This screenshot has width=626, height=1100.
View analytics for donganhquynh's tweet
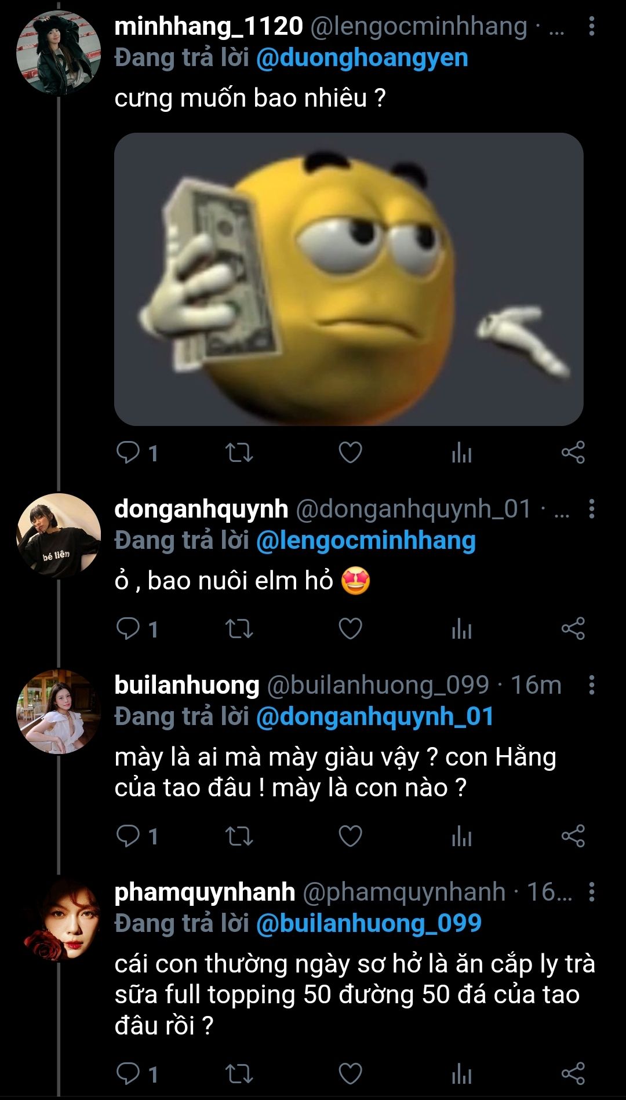click(x=461, y=629)
